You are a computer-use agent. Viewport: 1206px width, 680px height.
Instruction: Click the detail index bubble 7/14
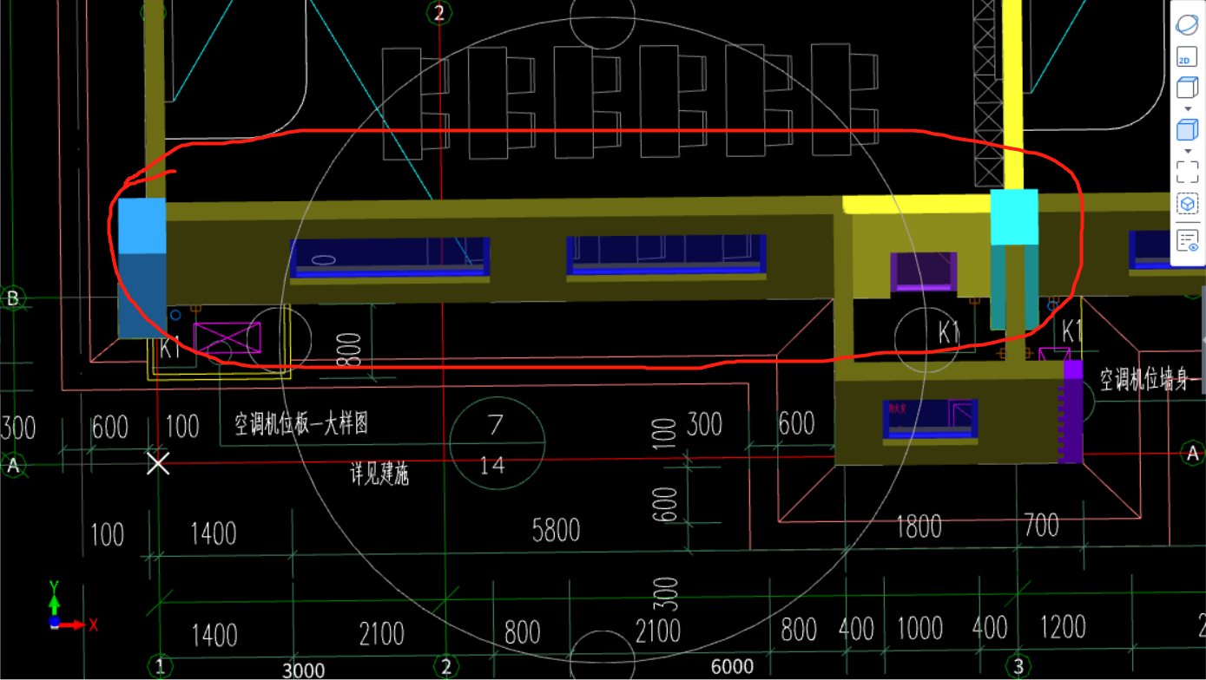[497, 442]
